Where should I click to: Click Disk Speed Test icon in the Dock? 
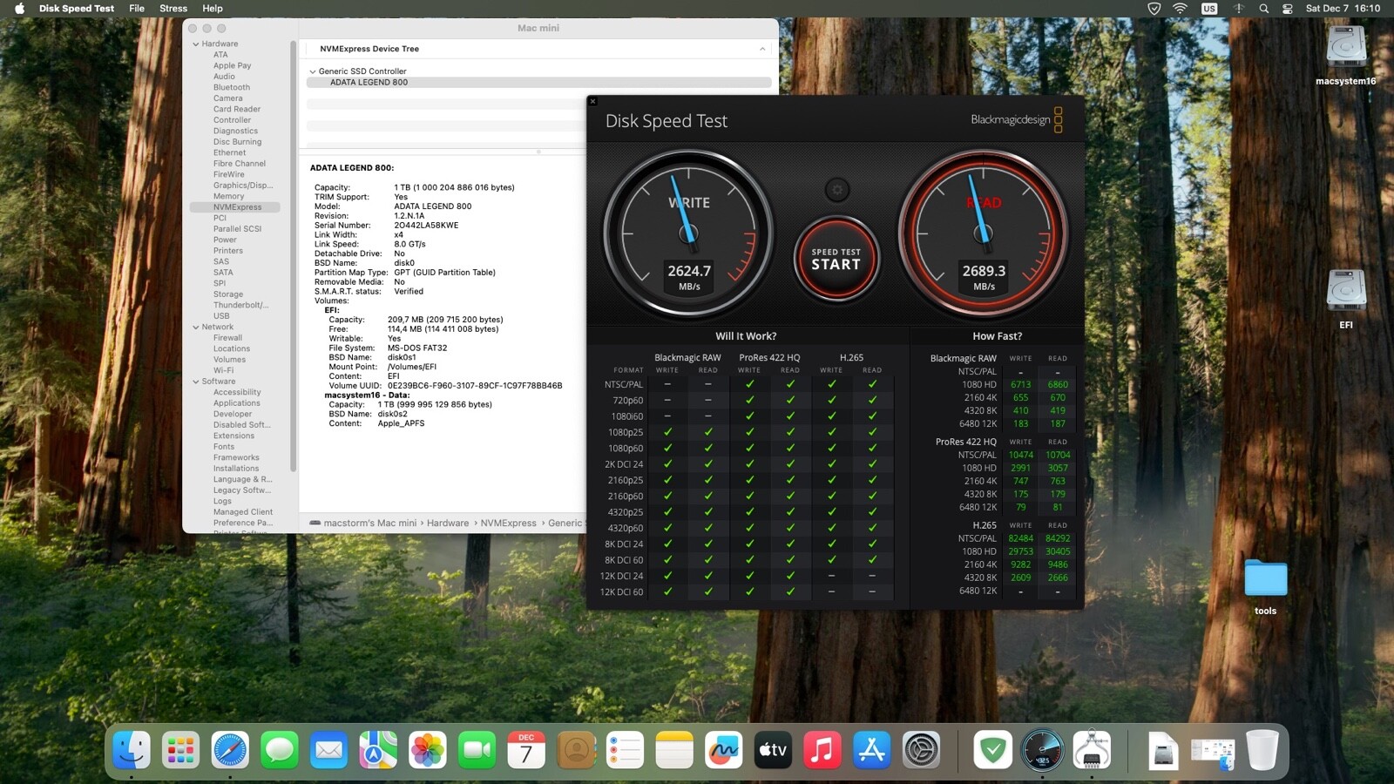1042,749
